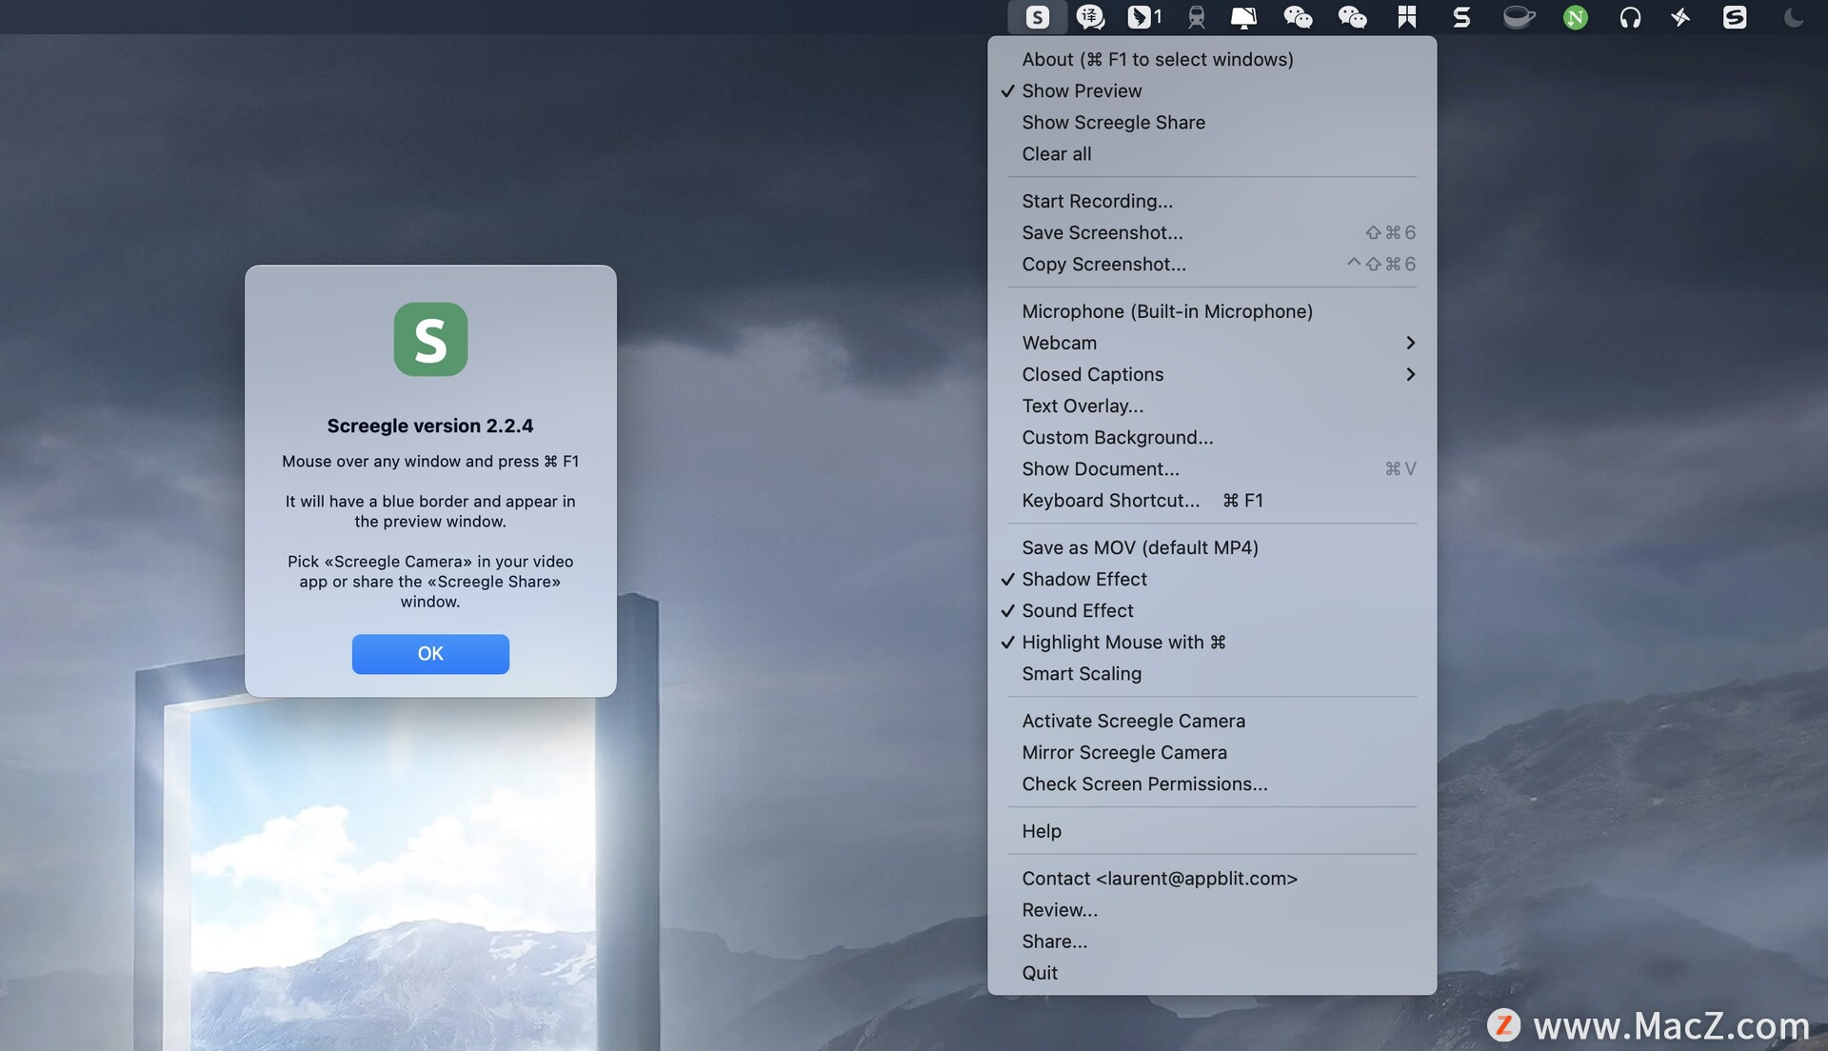The image size is (1828, 1051).
Task: Open Help from Screegle menu
Action: tap(1211, 831)
